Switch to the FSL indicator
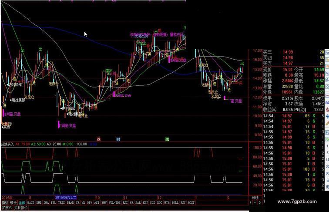The image size is (329, 212). (54, 203)
